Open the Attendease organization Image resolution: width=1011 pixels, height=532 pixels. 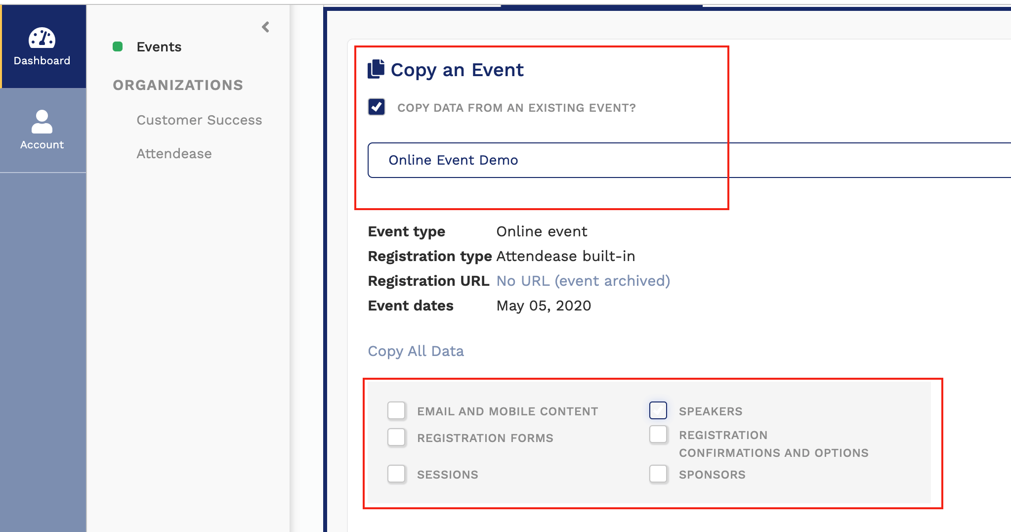tap(174, 153)
